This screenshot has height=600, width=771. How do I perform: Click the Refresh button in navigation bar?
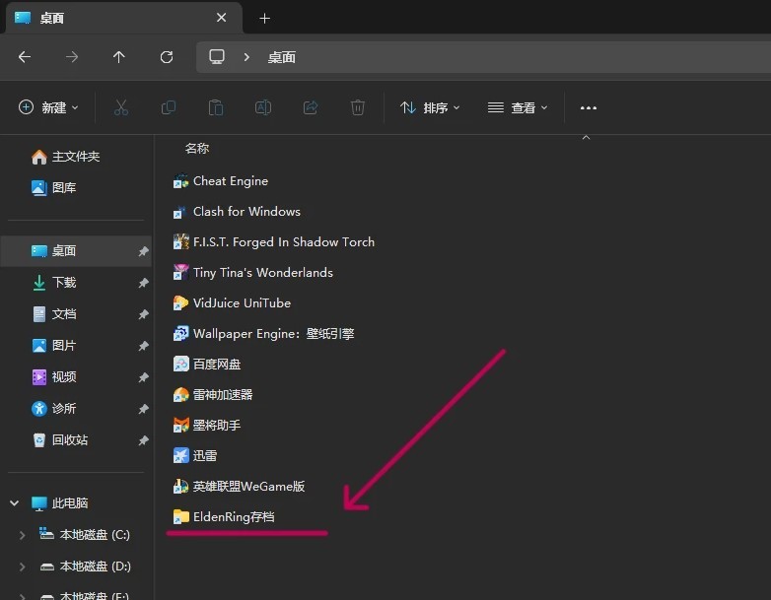[167, 57]
